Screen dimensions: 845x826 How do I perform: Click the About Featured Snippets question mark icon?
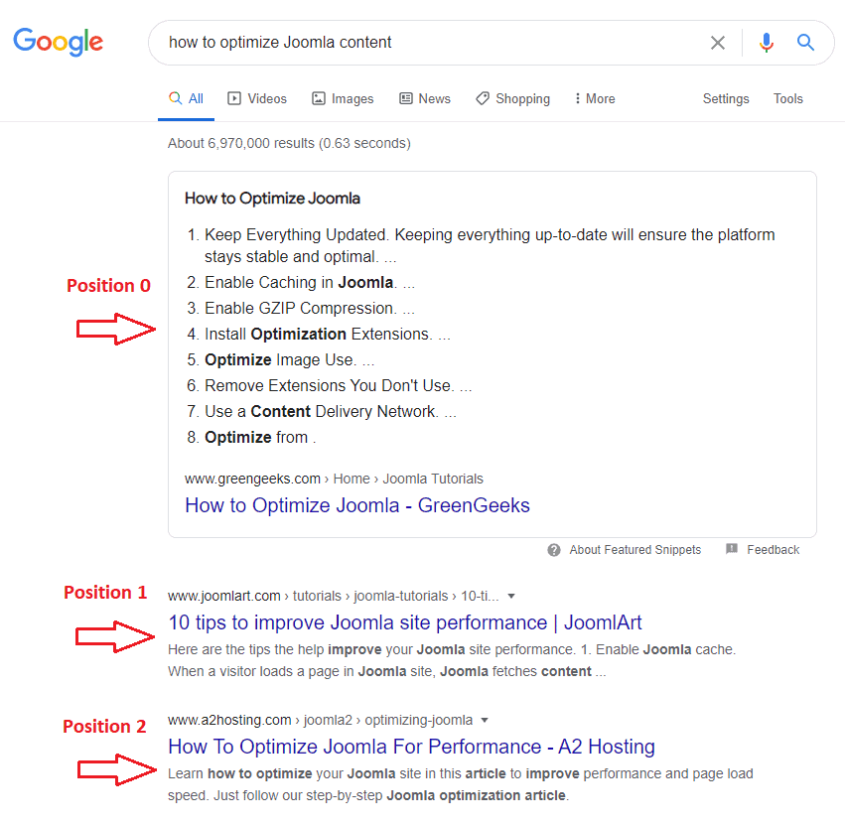(x=553, y=550)
